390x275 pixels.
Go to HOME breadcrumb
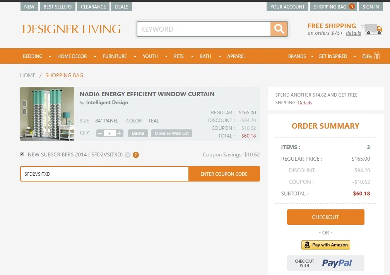click(27, 75)
